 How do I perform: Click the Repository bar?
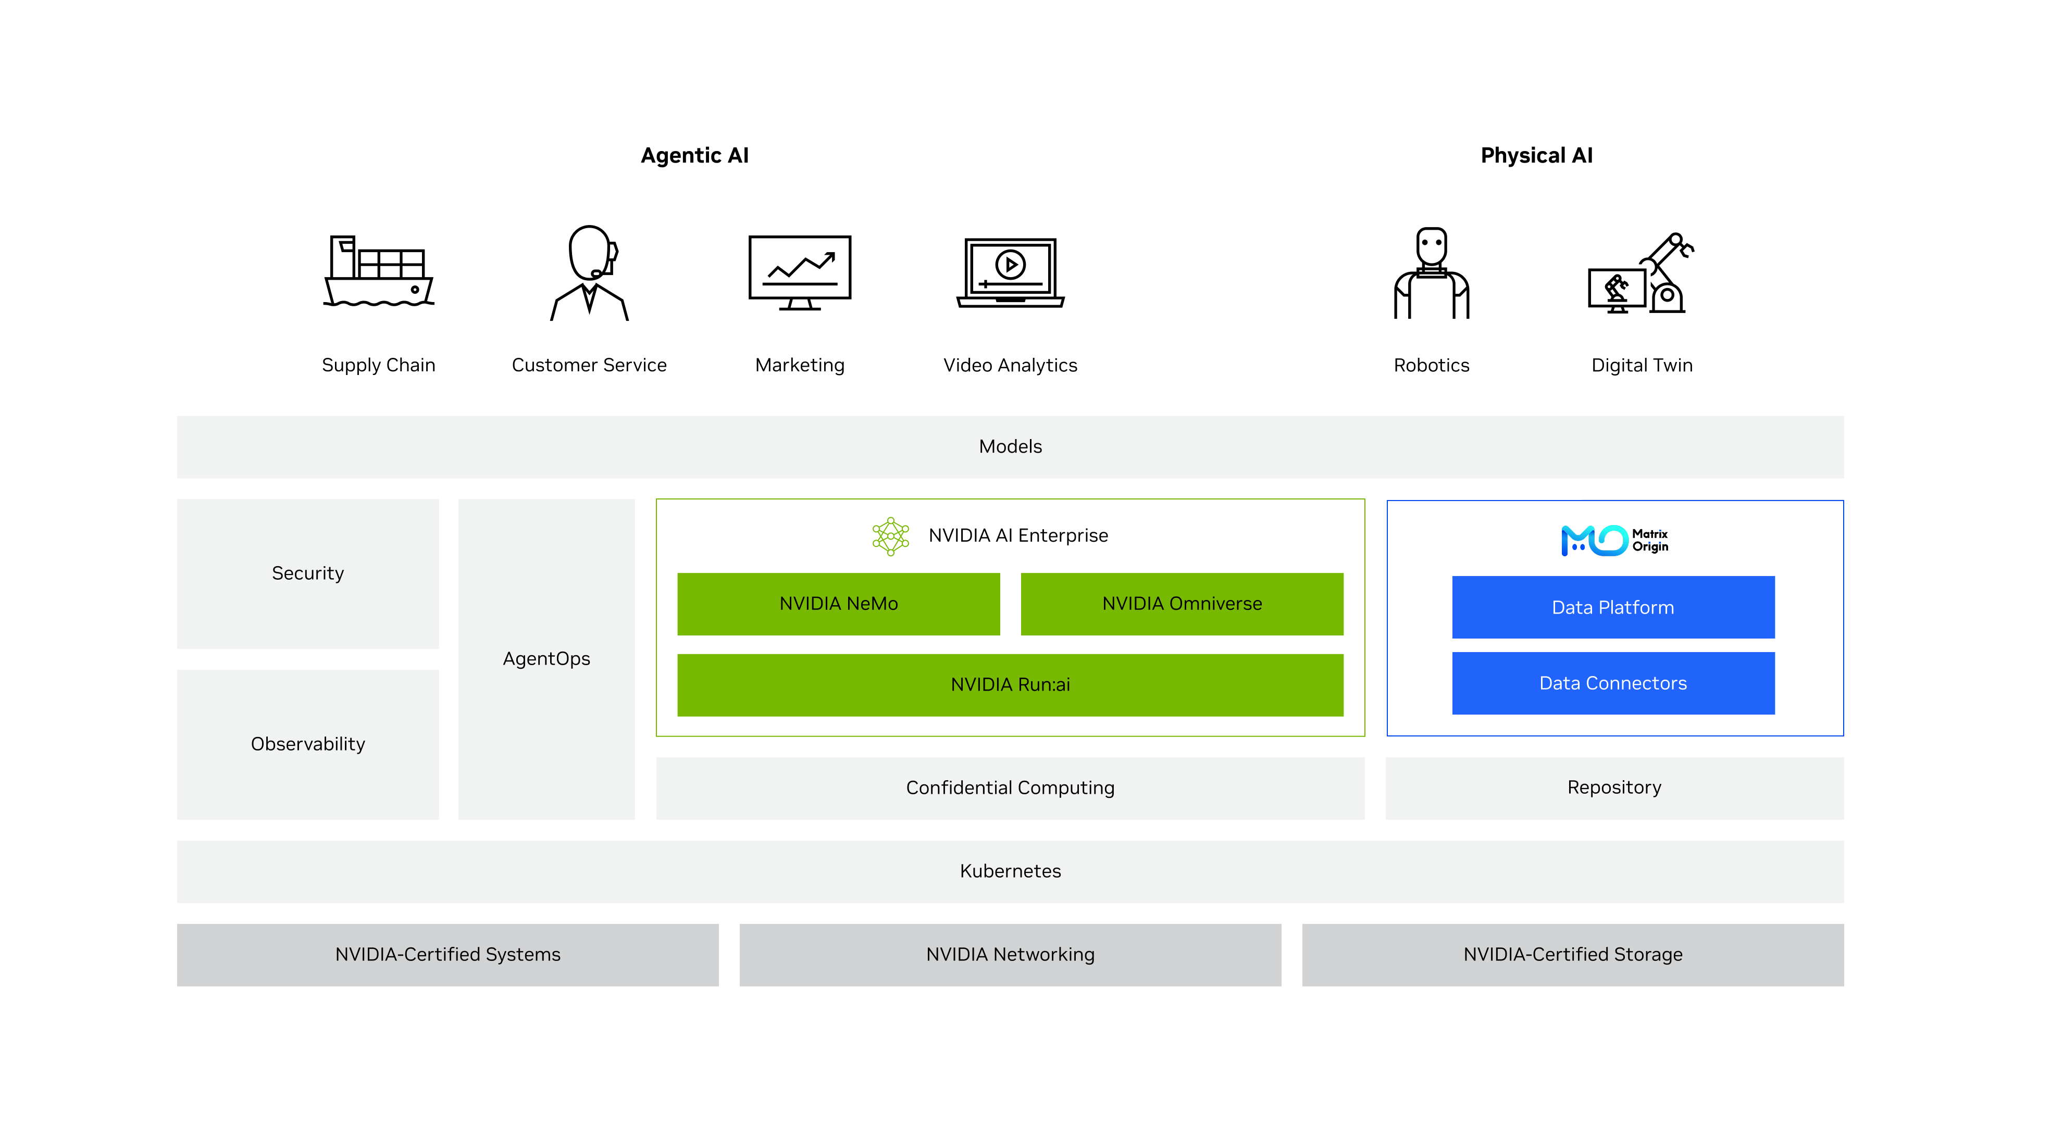(1615, 789)
